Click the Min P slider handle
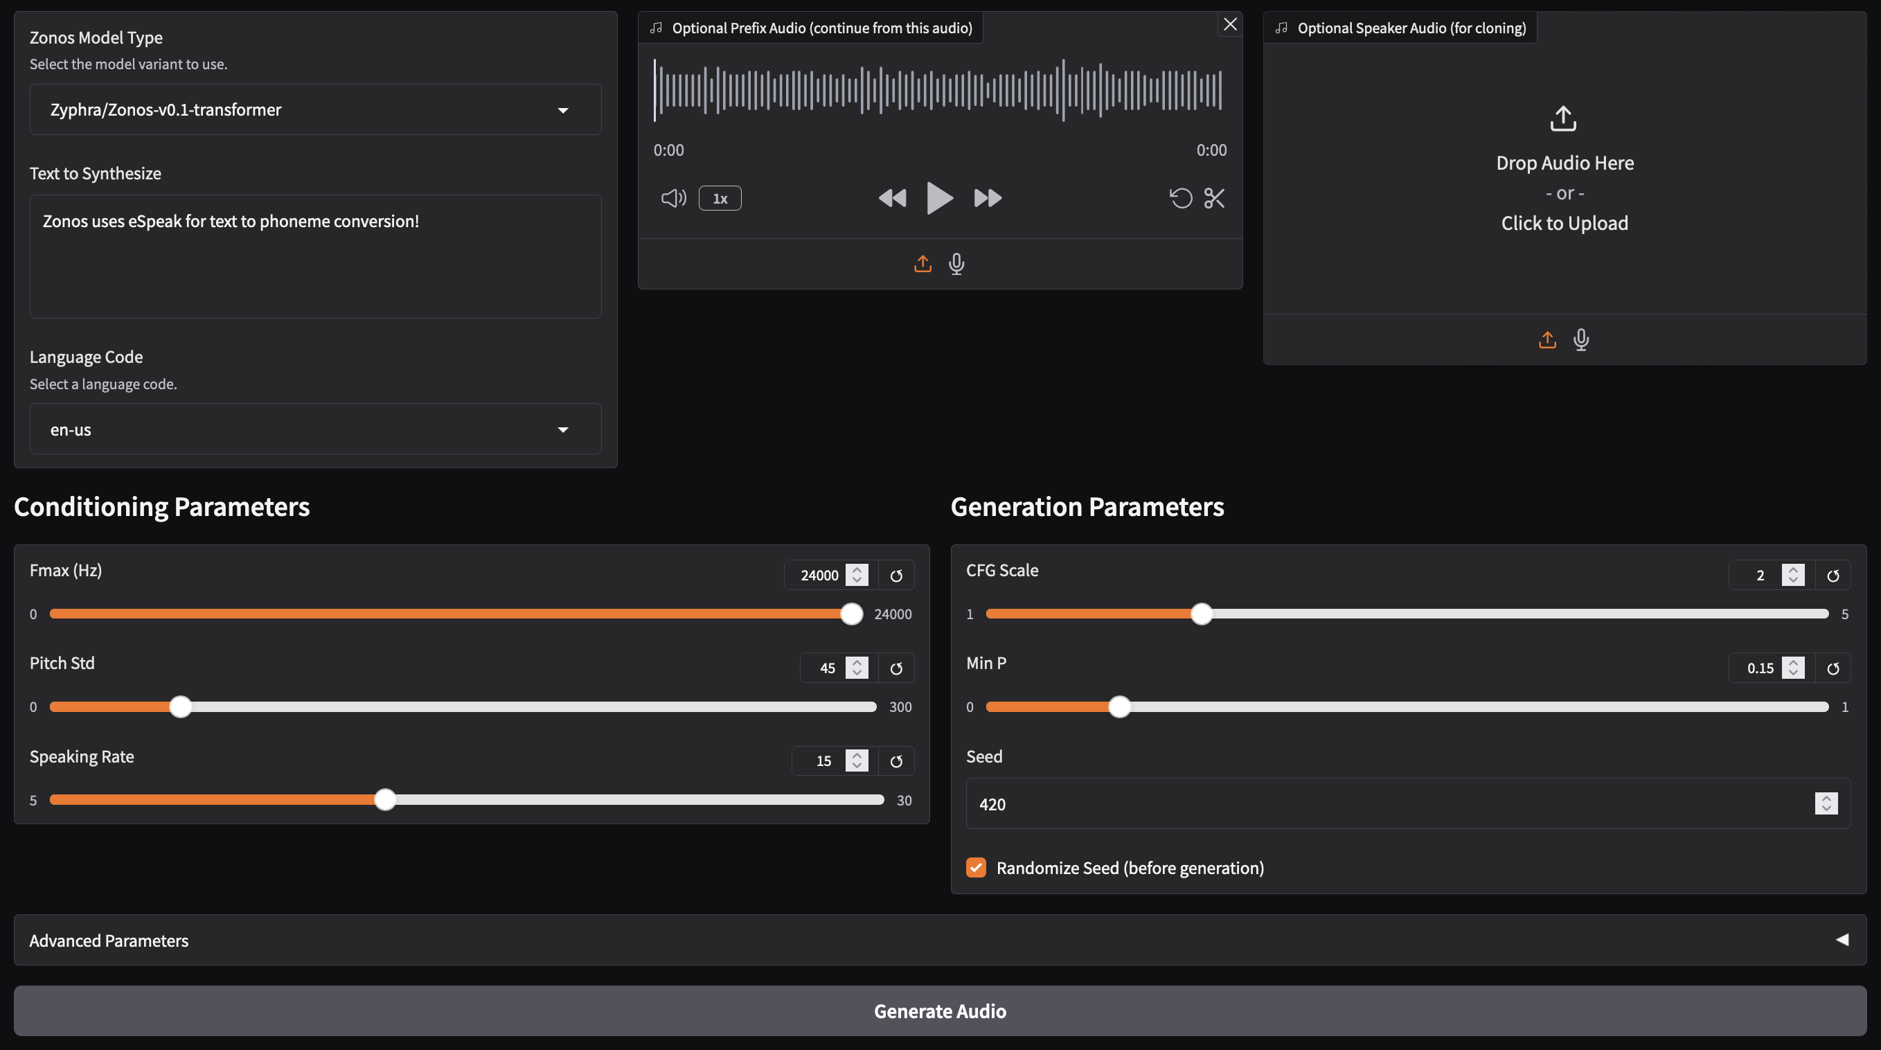 point(1119,707)
